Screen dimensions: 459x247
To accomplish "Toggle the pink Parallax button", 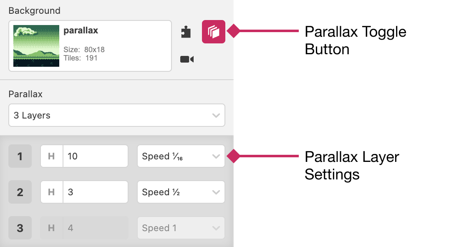I will coord(213,32).
